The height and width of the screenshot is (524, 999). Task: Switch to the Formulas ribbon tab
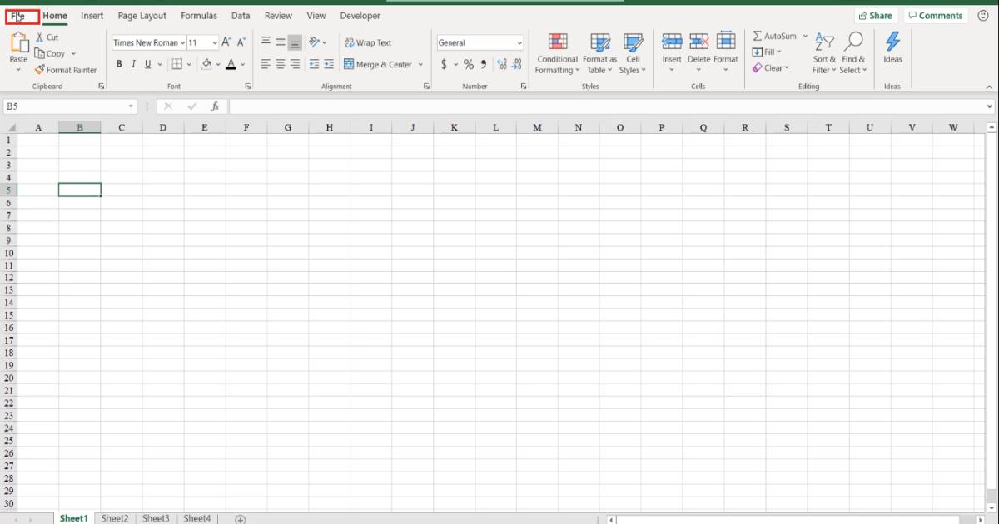(199, 15)
